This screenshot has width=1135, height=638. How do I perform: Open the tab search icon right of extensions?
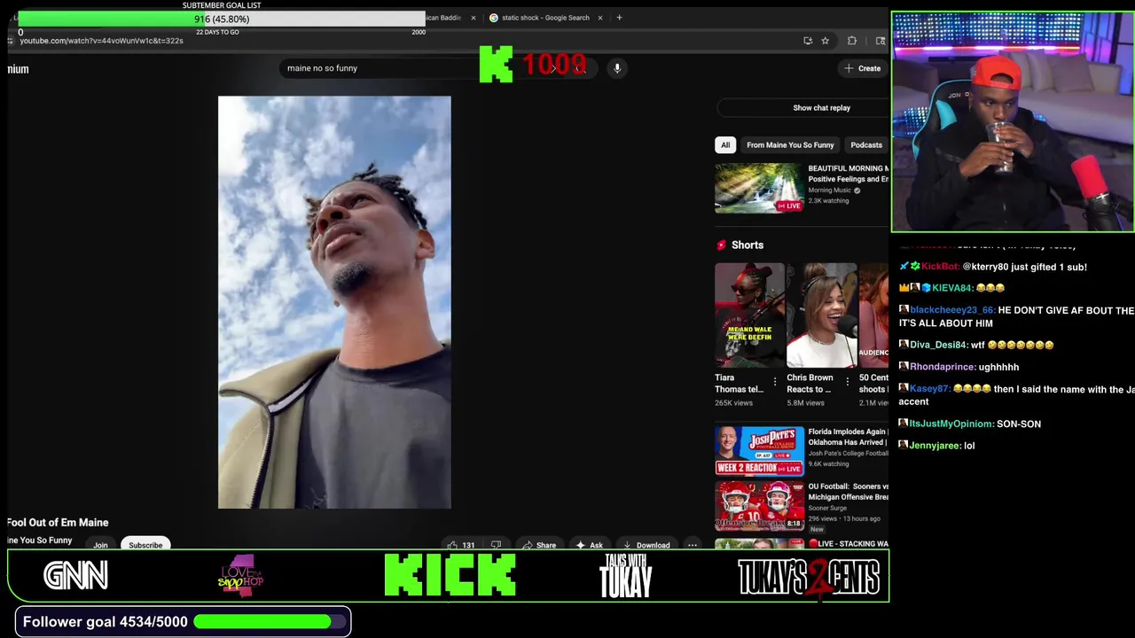click(880, 41)
